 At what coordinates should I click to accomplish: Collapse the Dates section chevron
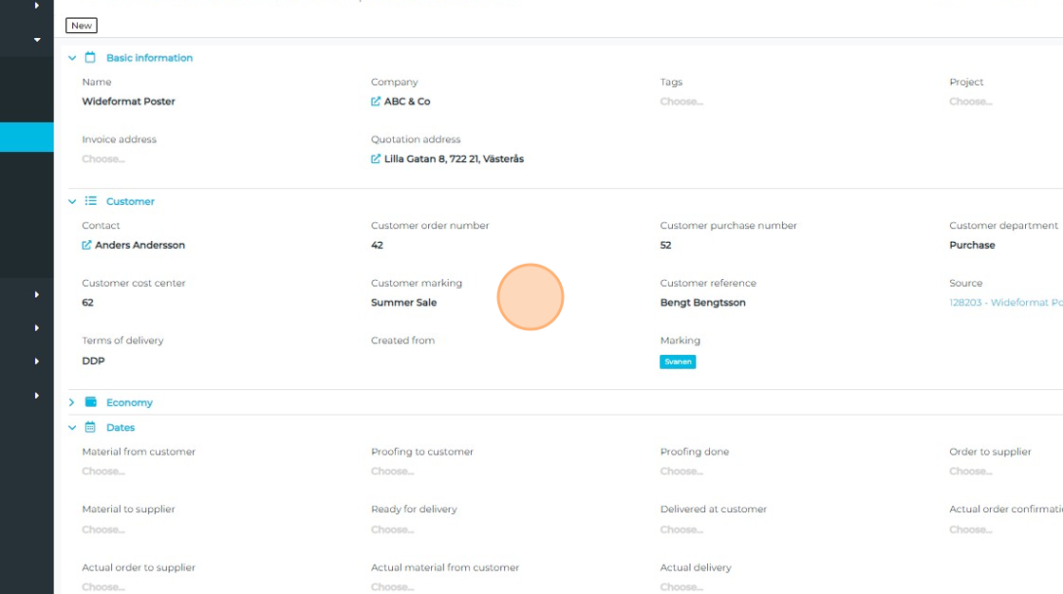(x=72, y=428)
